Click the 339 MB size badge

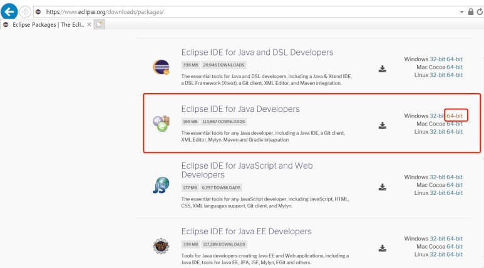click(190, 244)
